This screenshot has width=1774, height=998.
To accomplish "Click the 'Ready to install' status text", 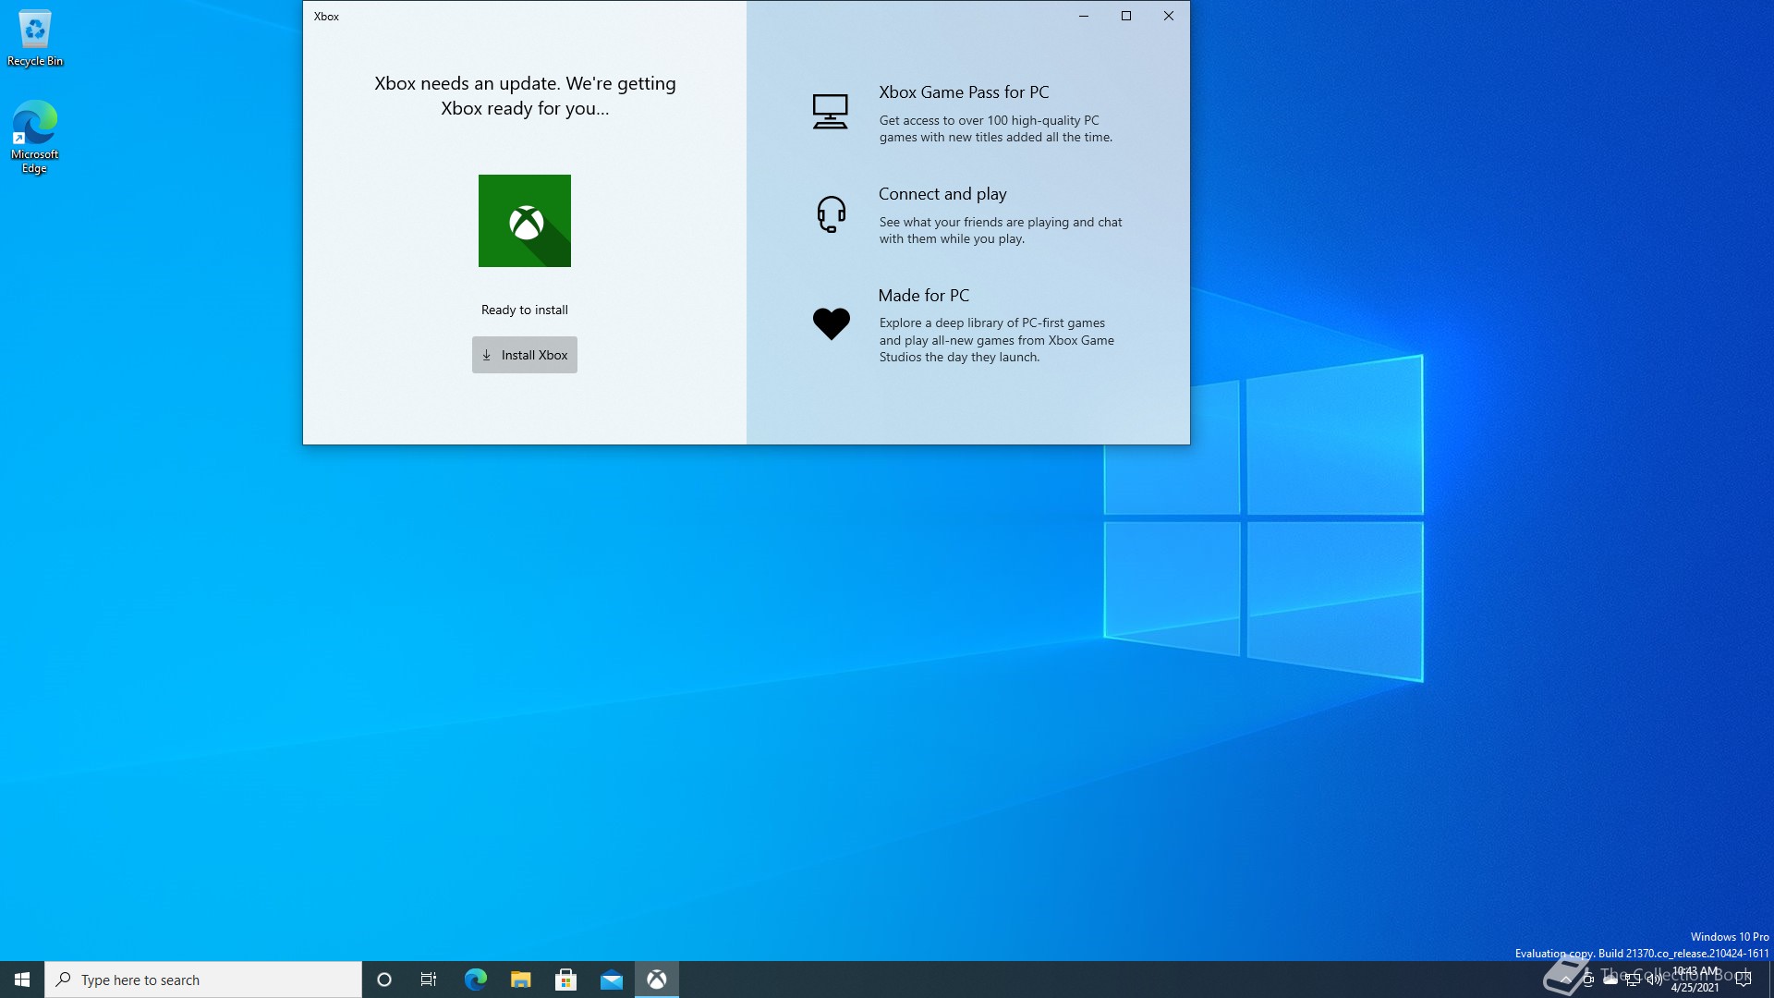I will 525,310.
